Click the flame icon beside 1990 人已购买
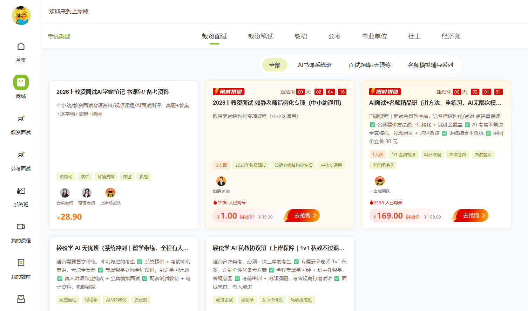528x311 pixels. click(215, 203)
